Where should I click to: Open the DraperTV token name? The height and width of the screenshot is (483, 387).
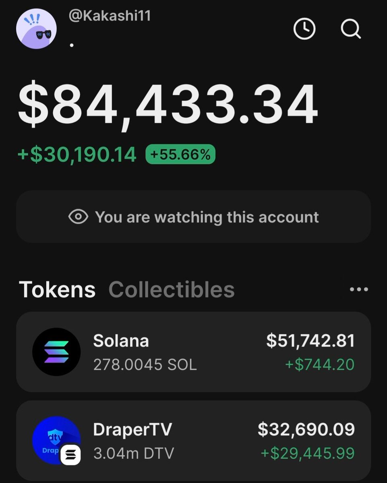tap(132, 429)
